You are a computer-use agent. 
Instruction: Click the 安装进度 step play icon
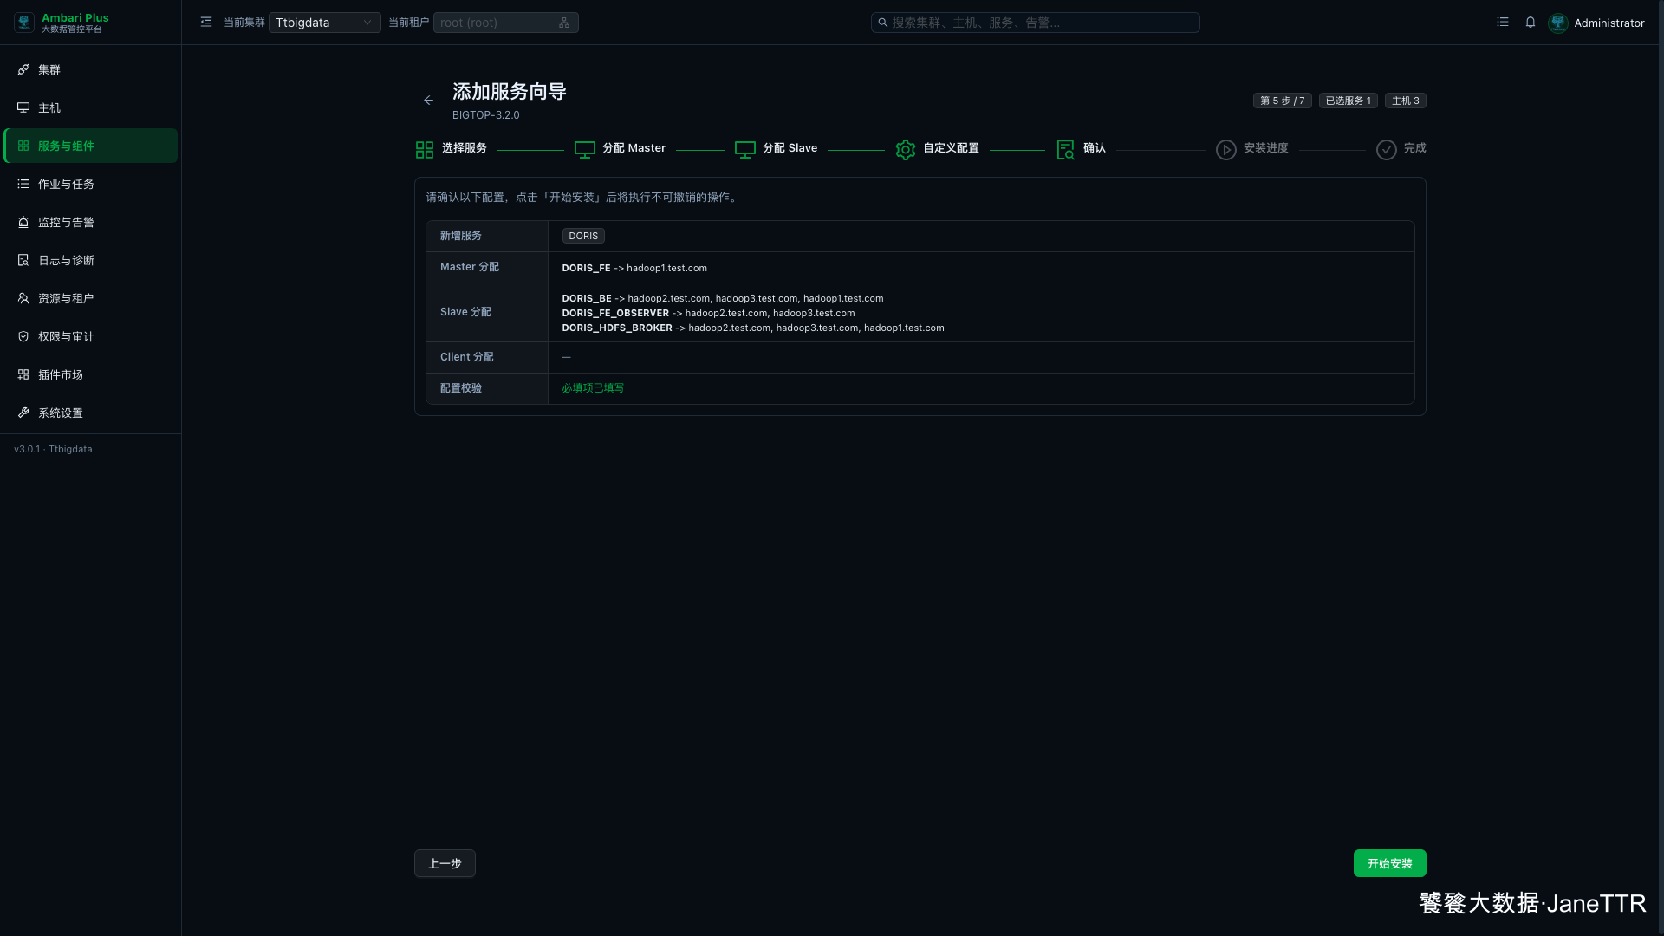(x=1226, y=150)
